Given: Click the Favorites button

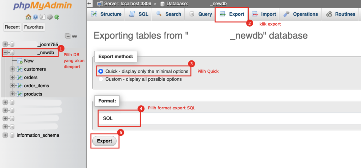Looking at the screenshot, I should (x=34, y=27).
